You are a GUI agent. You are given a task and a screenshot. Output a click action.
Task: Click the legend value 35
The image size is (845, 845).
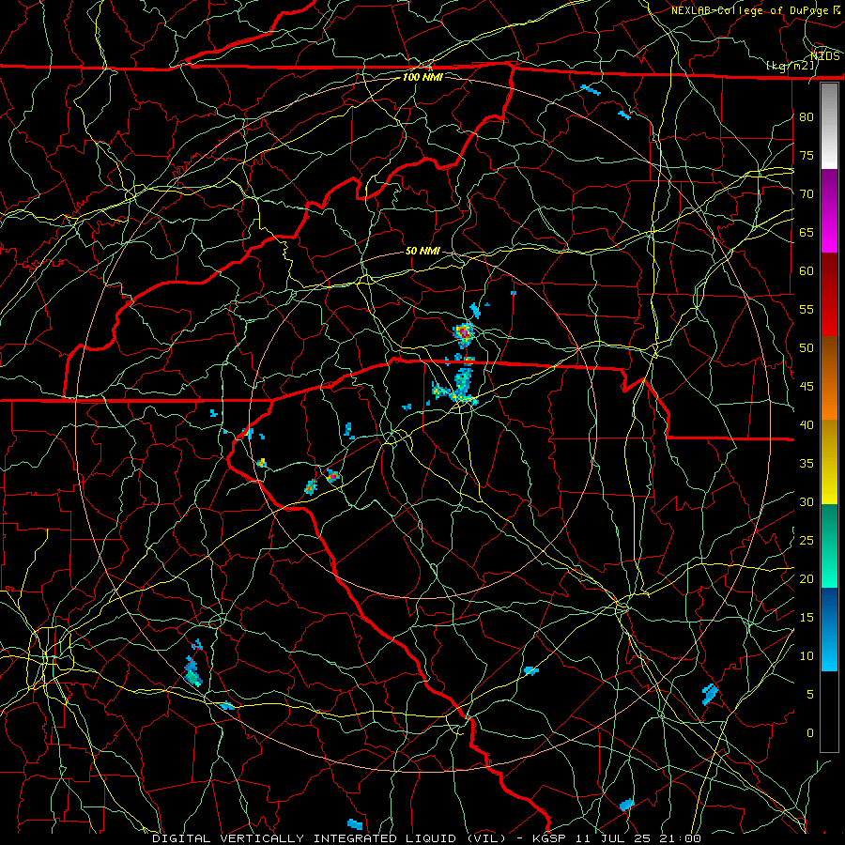807,464
